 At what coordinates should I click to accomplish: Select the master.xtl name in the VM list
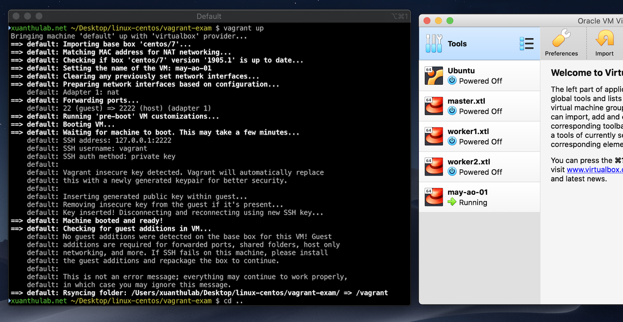466,101
